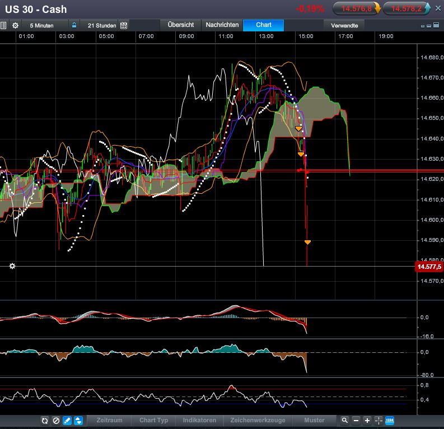The width and height of the screenshot is (444, 429).
Task: Toggle the pencil drawing tool
Action: click(x=67, y=421)
